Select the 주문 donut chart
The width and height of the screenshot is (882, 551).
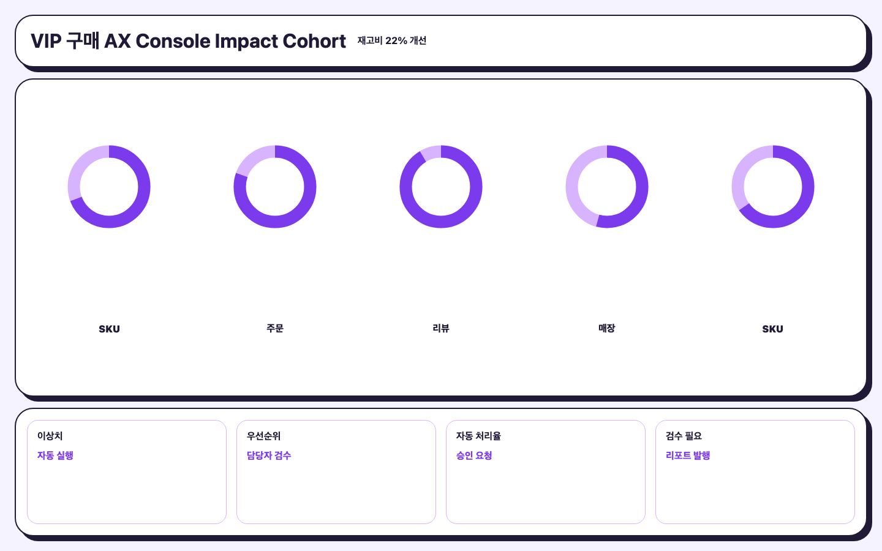275,187
